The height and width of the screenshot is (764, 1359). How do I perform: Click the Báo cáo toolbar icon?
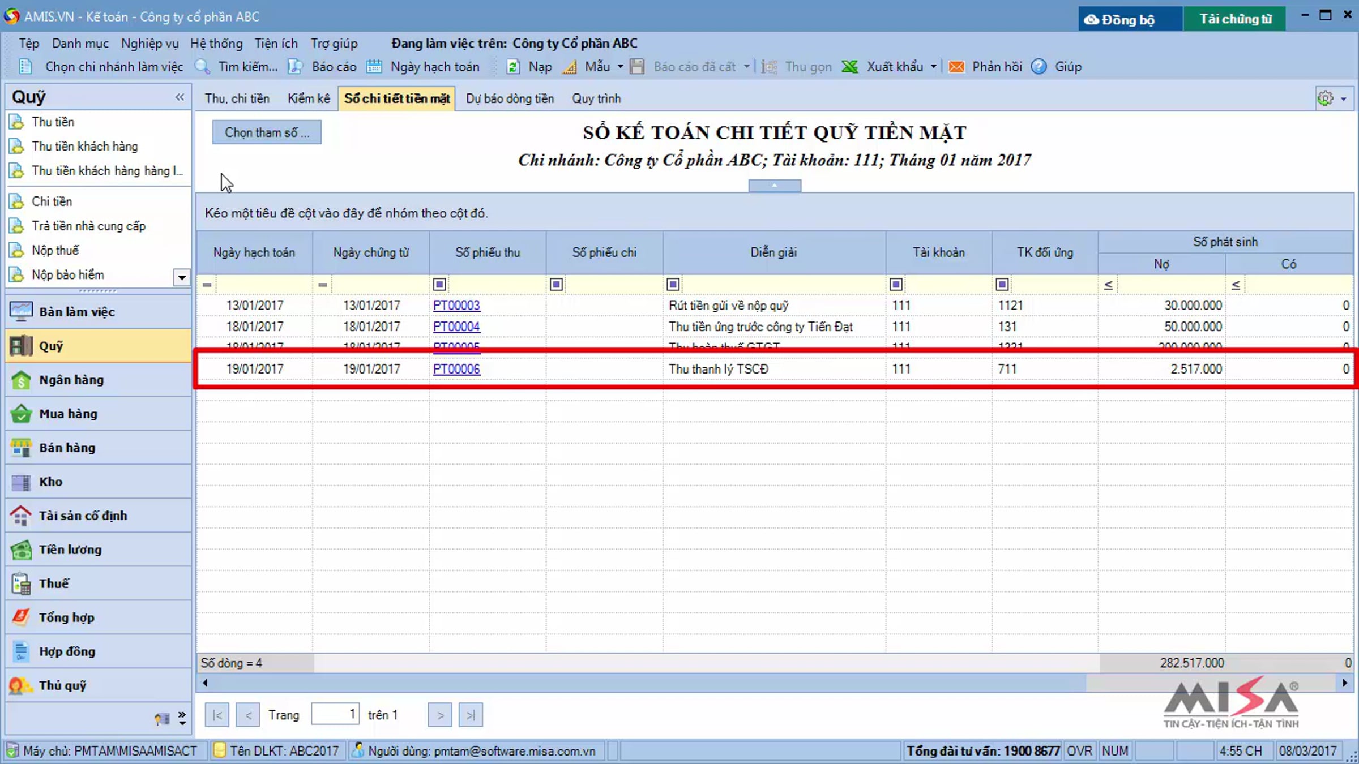point(295,67)
